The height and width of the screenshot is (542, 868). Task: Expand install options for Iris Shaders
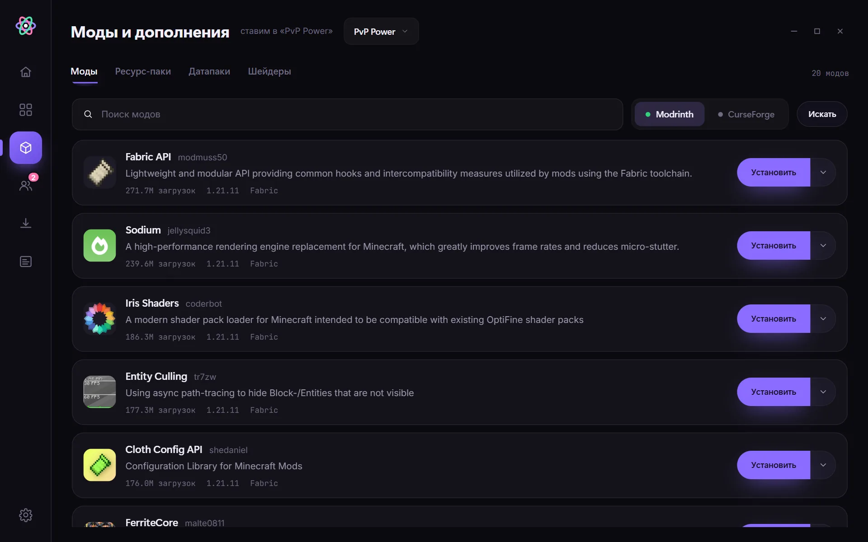click(823, 319)
